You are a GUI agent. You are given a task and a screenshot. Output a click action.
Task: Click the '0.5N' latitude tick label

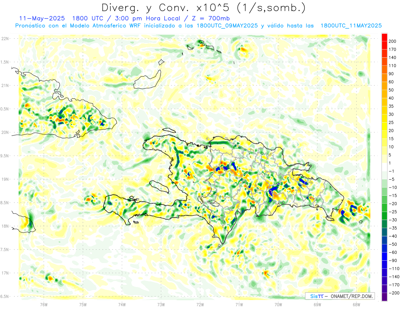[5, 109]
